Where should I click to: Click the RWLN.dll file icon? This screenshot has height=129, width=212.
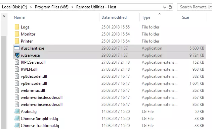17,69
